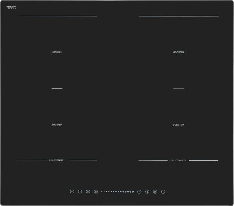234x206 pixels.
Task: Tap the left flex zone selector icon
Action: [x=88, y=192]
